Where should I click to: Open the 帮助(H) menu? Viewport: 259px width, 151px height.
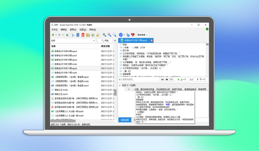pyautogui.click(x=93, y=30)
